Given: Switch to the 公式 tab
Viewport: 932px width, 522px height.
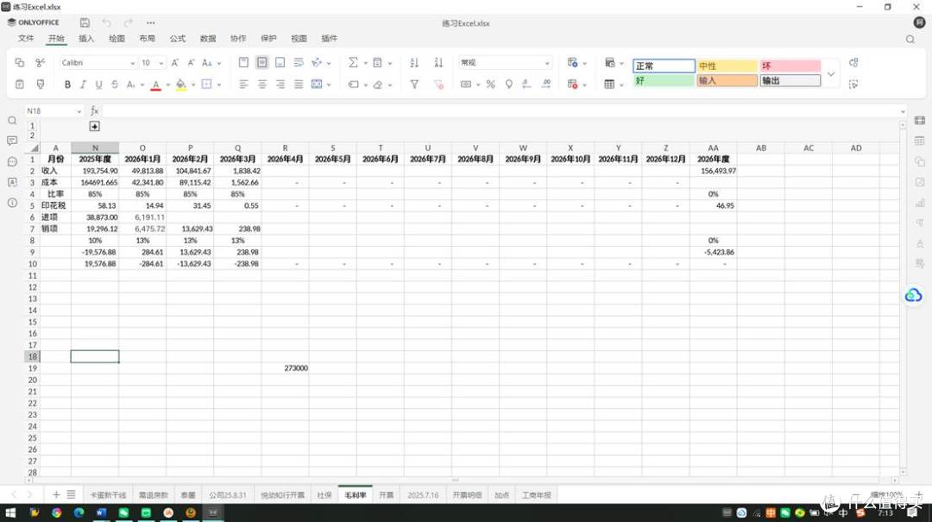Looking at the screenshot, I should (177, 38).
